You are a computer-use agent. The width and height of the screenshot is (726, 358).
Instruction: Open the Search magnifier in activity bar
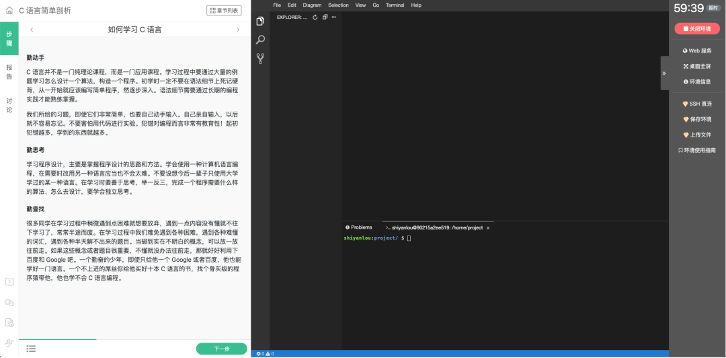click(260, 40)
